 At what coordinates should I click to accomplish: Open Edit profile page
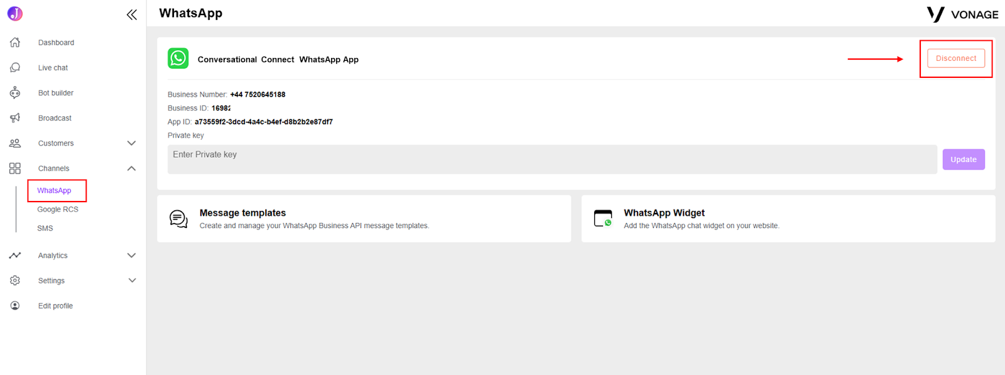[55, 306]
